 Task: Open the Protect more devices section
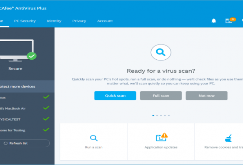pos(27,86)
